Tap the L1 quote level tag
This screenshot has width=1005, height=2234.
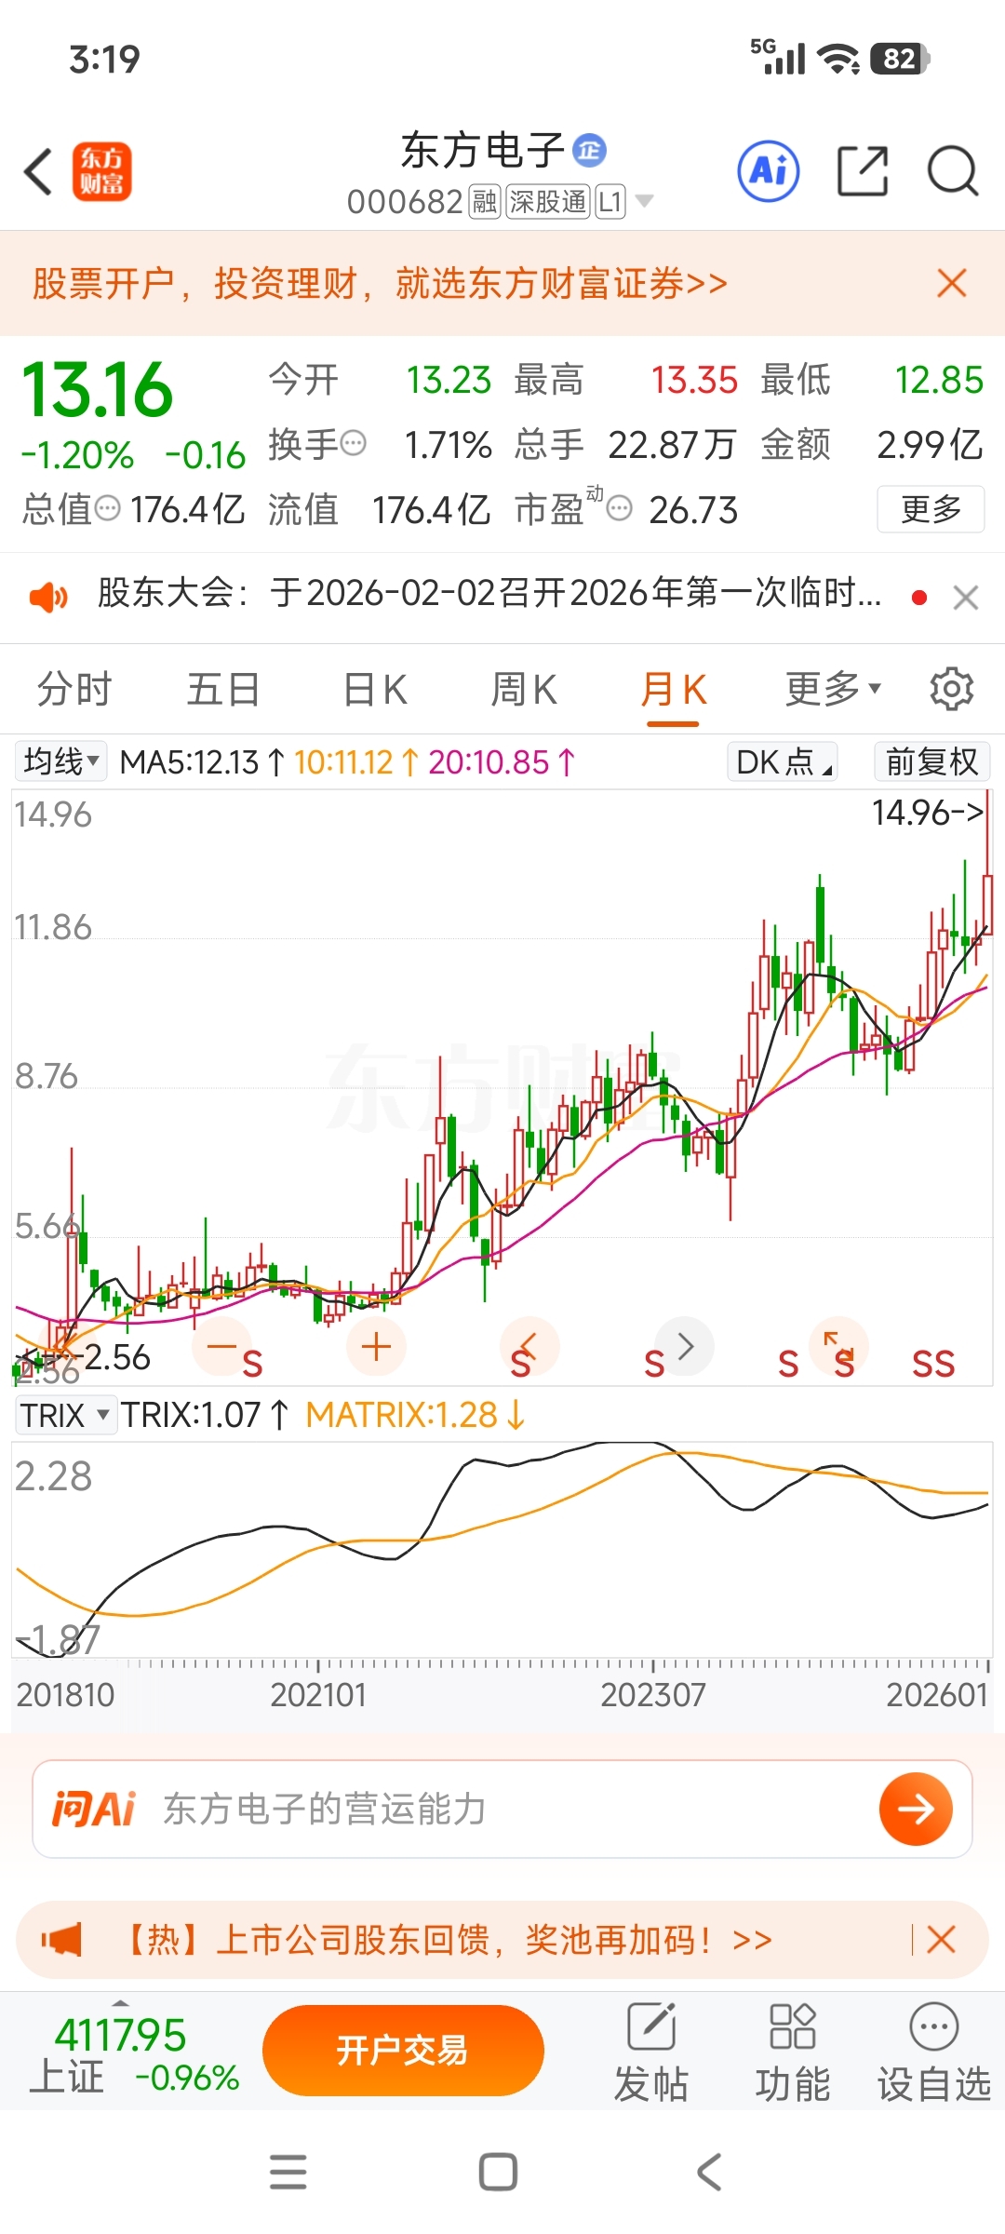tap(610, 201)
